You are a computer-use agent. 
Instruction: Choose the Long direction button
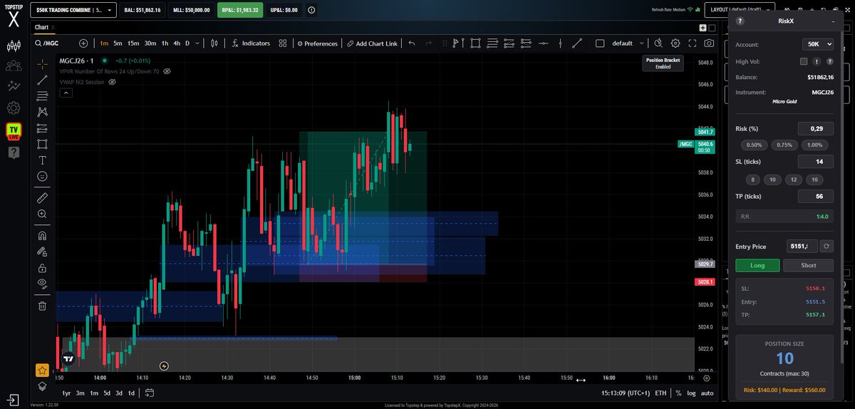click(x=757, y=265)
